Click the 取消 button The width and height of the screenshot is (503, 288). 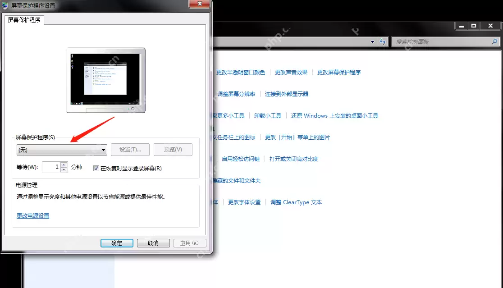(x=153, y=243)
